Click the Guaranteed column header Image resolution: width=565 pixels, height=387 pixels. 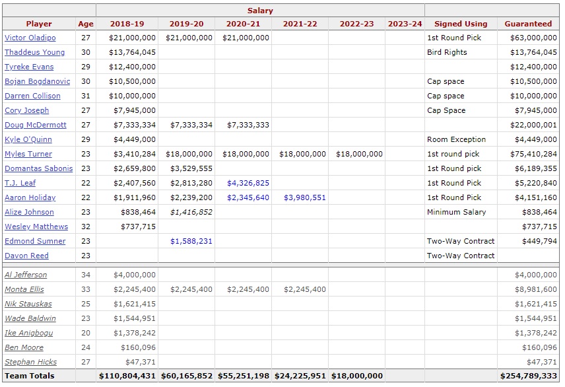[528, 24]
